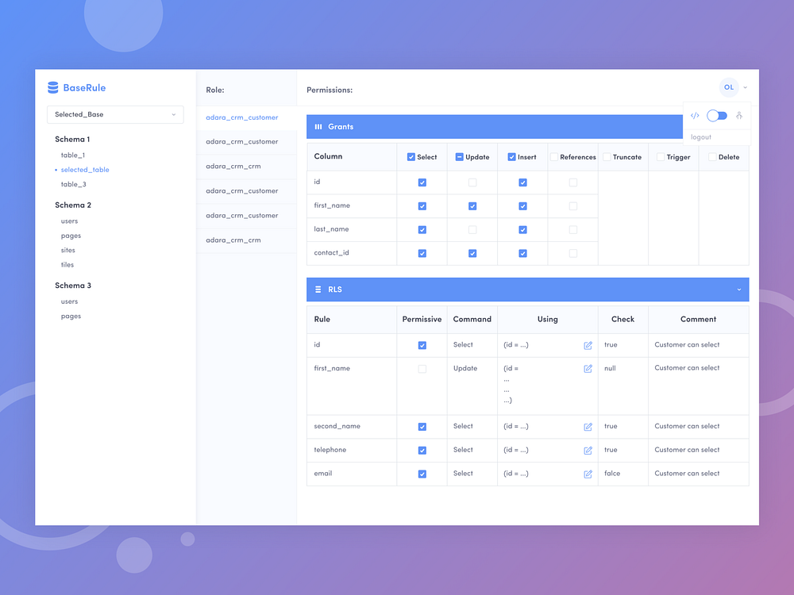
Task: Click the code view icon
Action: tap(695, 116)
